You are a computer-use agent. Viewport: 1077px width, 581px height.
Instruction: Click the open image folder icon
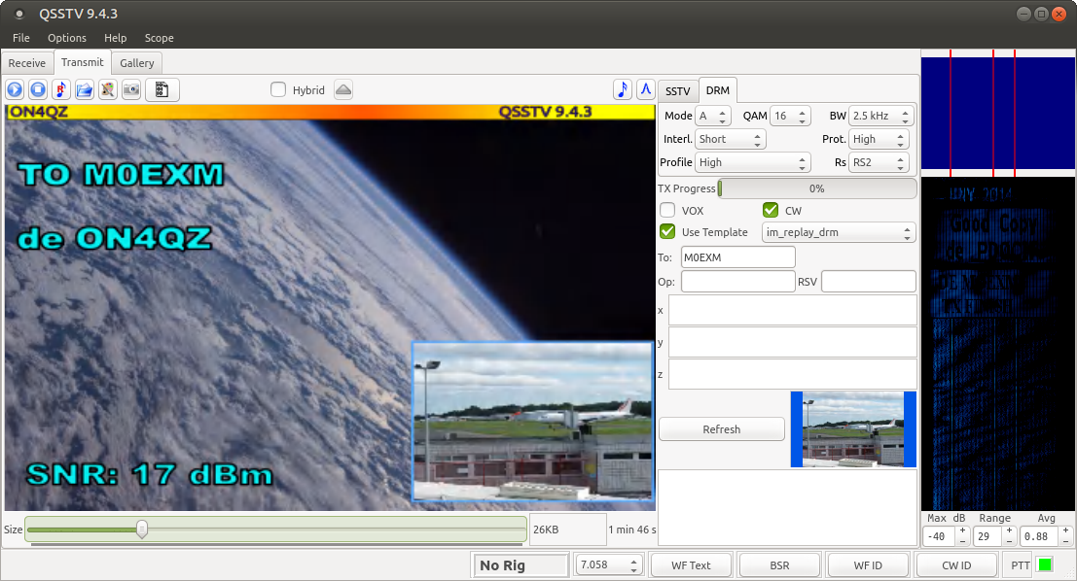[x=85, y=89]
